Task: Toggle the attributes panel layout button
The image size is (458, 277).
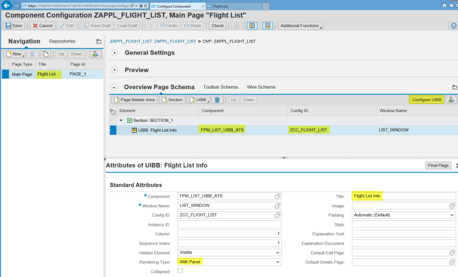Action: (267, 26)
